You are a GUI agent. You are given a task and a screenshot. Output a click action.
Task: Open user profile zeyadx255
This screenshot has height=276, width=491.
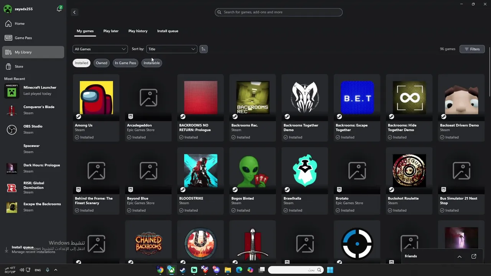click(x=18, y=9)
